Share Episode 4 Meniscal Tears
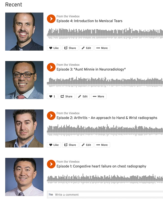Viewport: 163px width, 199px height. click(x=70, y=48)
